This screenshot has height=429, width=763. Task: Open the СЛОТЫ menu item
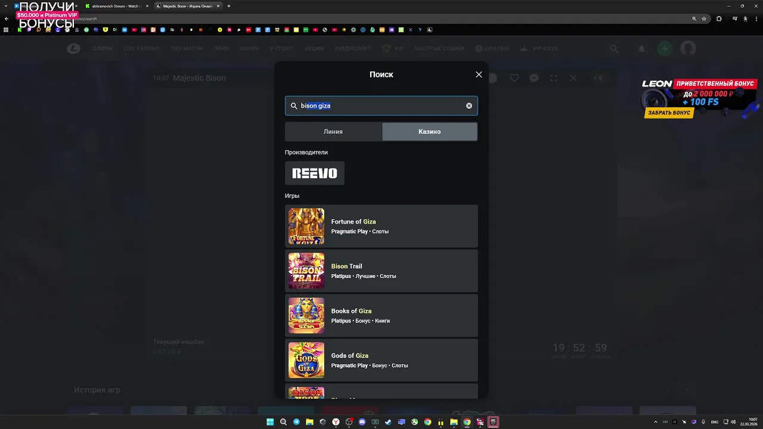click(103, 48)
